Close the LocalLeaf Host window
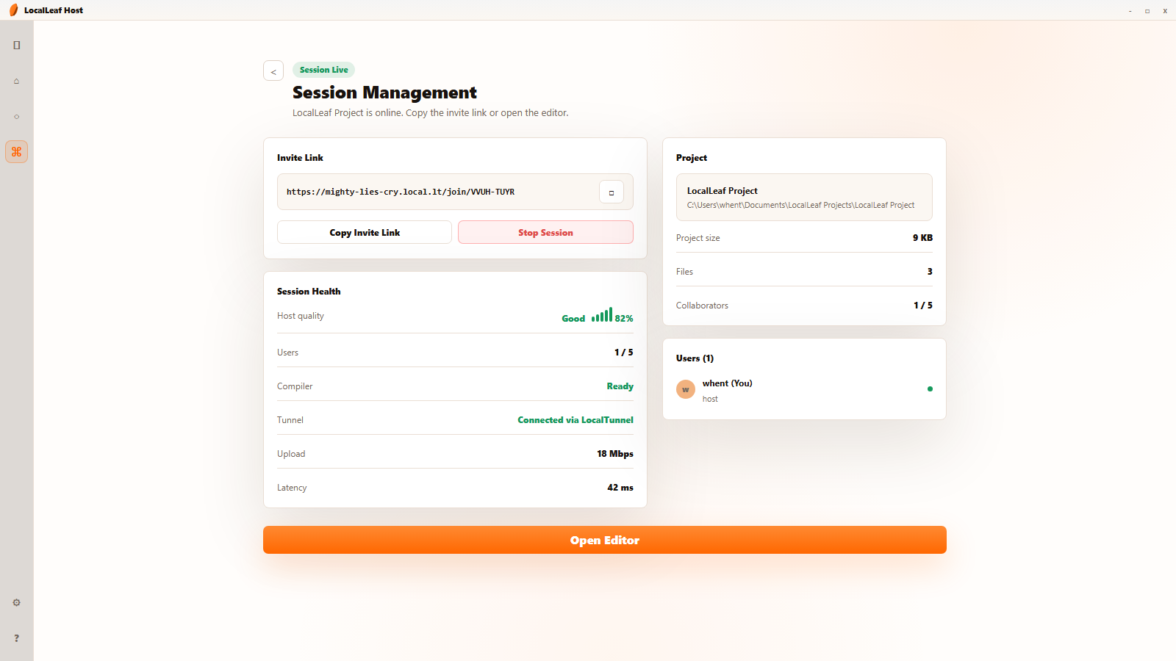This screenshot has height=661, width=1176. [x=1165, y=11]
